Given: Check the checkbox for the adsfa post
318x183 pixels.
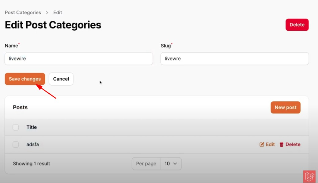Looking at the screenshot, I should (x=16, y=144).
